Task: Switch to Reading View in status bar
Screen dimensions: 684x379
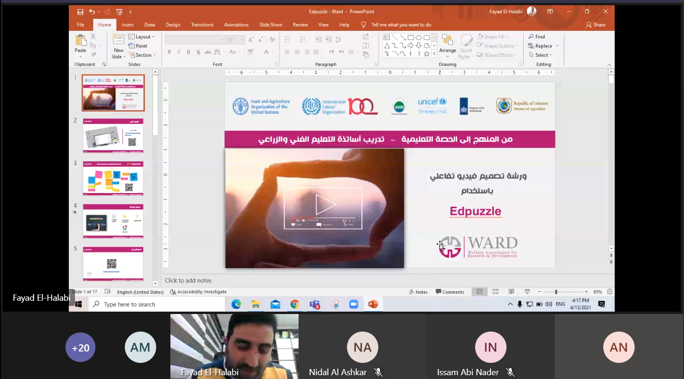Action: (x=511, y=292)
